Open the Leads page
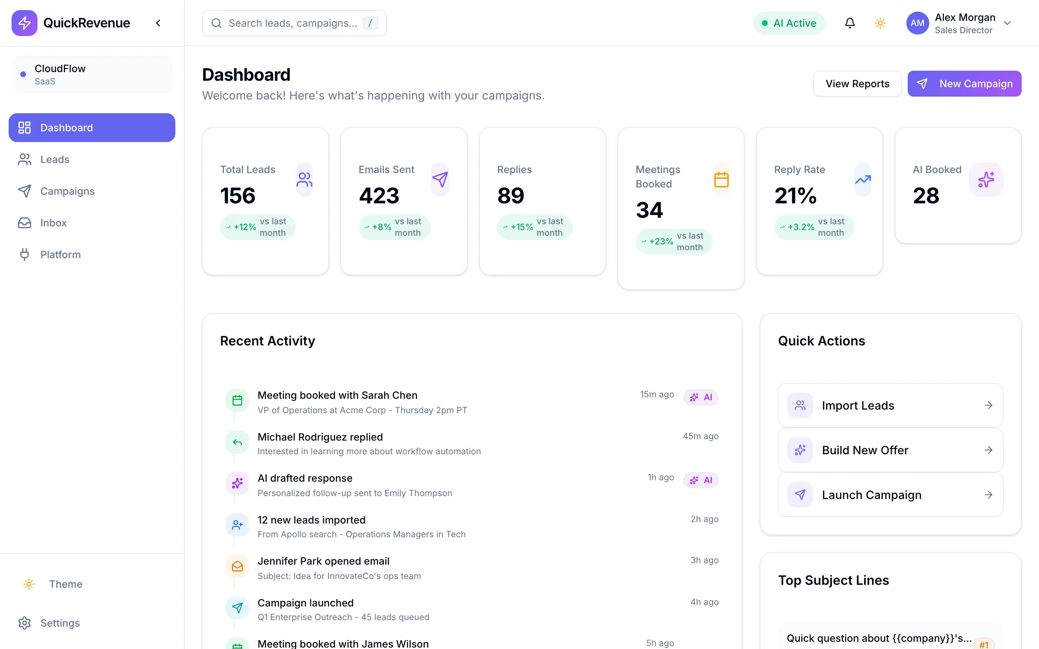 (92, 159)
